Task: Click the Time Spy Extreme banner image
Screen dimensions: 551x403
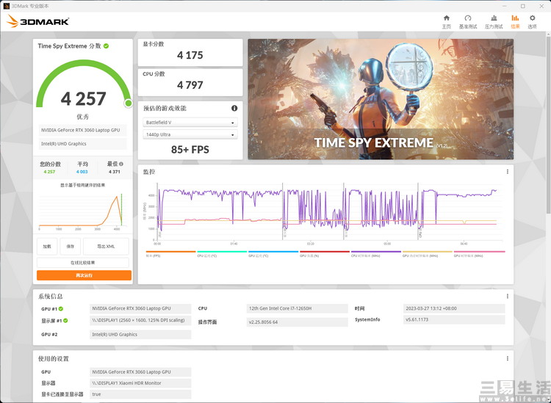Action: click(381, 99)
